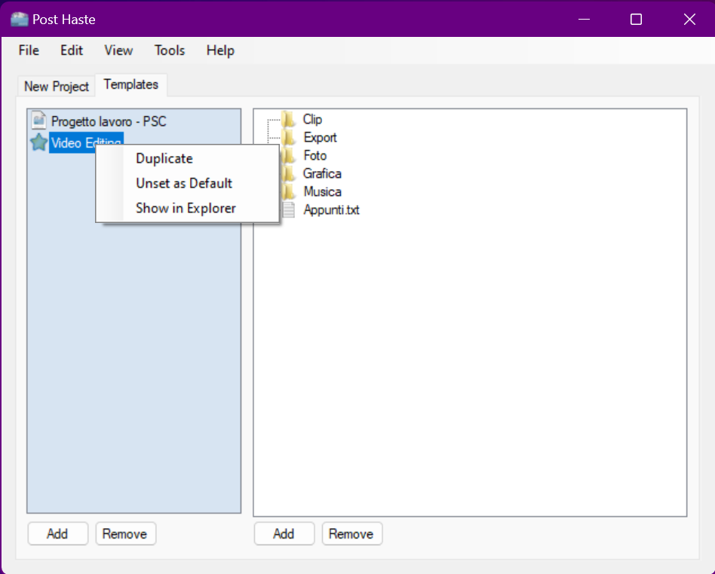
Task: Click Remove button below folder tree
Action: [352, 533]
